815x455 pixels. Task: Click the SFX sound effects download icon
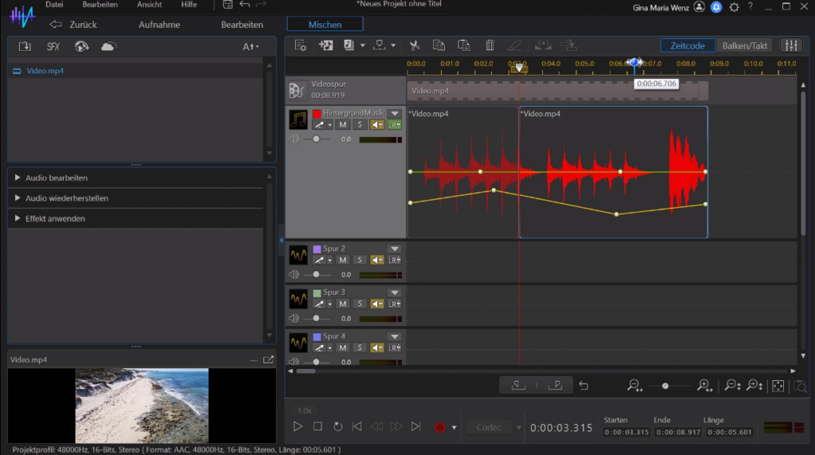tap(53, 46)
